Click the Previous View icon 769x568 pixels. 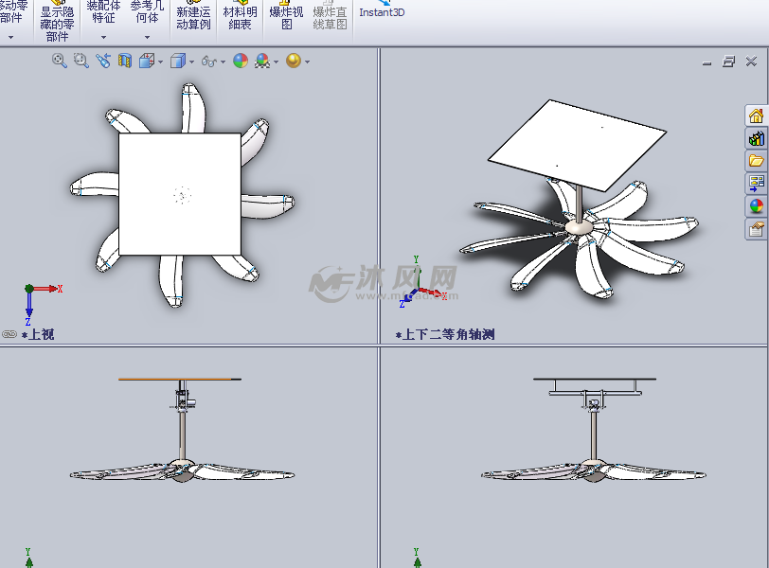coord(103,61)
